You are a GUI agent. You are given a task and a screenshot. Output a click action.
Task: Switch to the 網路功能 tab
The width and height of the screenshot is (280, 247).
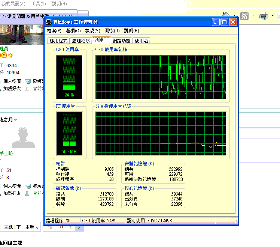click(x=121, y=41)
